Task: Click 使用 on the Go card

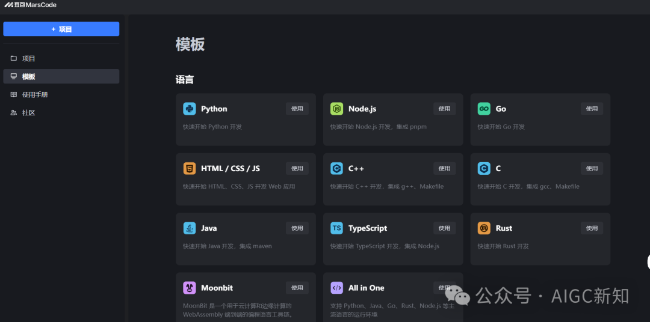Action: click(x=592, y=109)
